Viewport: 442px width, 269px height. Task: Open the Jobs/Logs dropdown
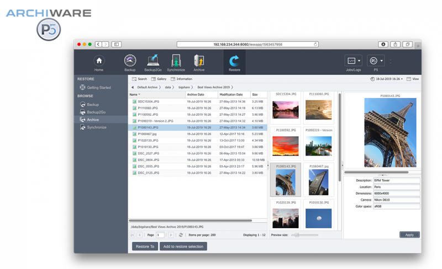coord(353,61)
